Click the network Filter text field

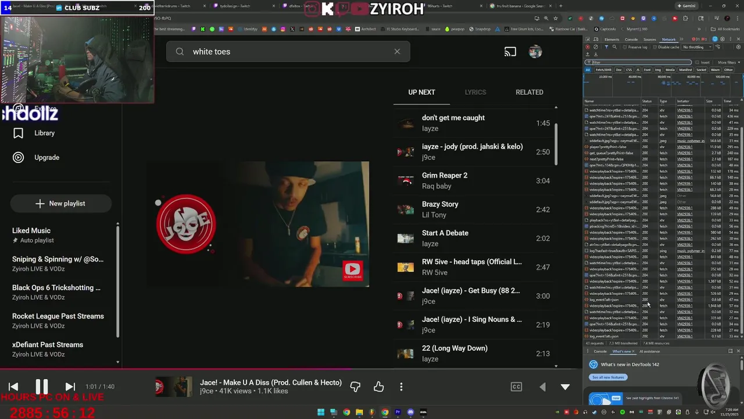[638, 62]
